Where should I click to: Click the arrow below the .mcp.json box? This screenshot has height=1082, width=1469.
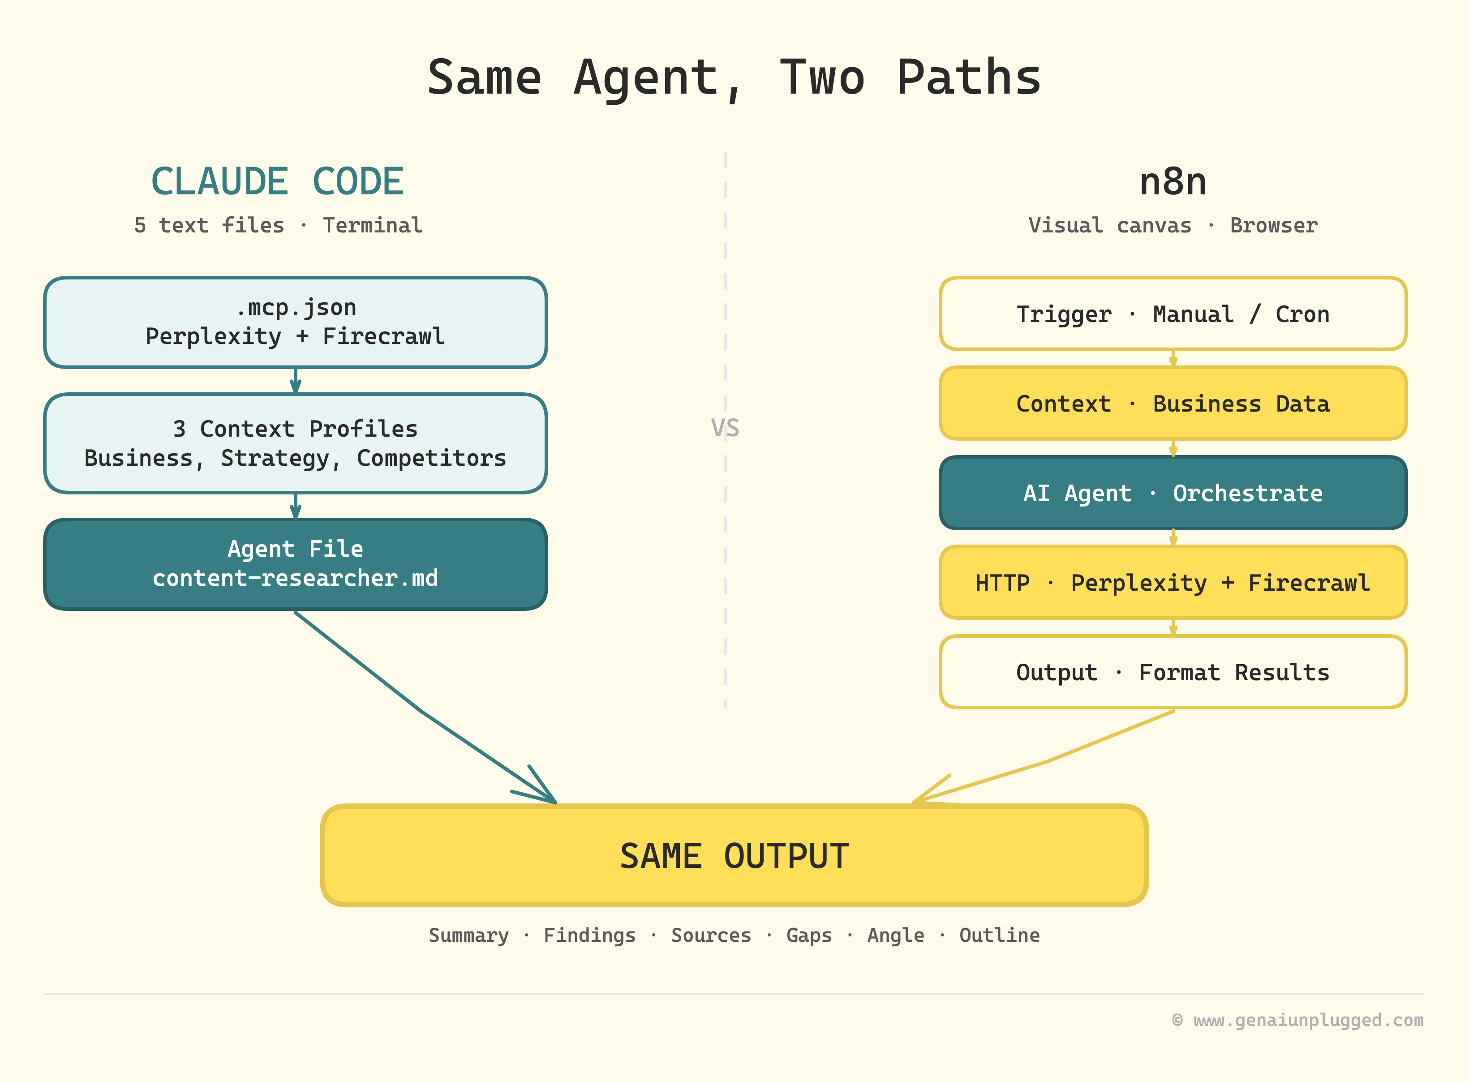tap(296, 381)
